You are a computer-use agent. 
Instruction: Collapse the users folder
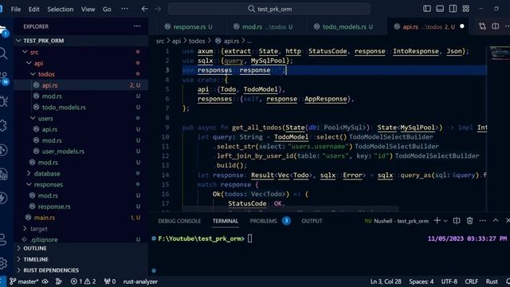pyautogui.click(x=81, y=119)
